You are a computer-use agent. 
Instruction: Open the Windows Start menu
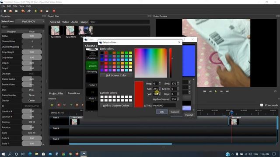3,154
